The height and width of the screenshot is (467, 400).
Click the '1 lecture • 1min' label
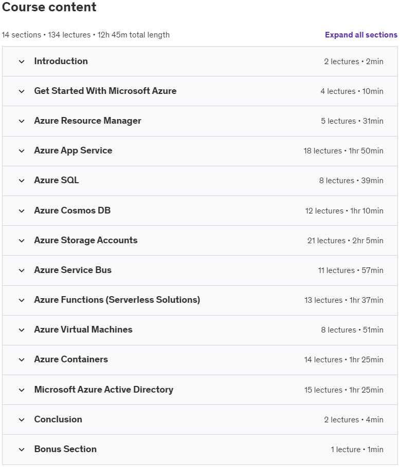357,450
